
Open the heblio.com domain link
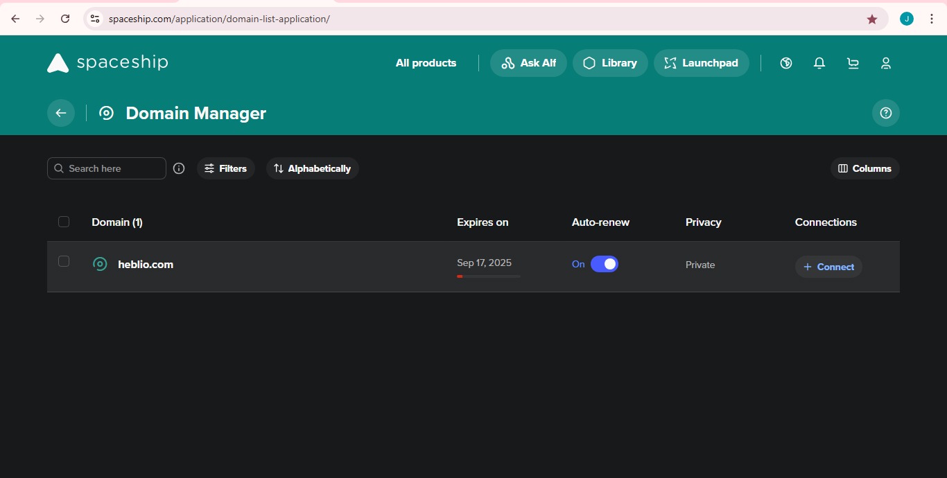[x=146, y=264]
